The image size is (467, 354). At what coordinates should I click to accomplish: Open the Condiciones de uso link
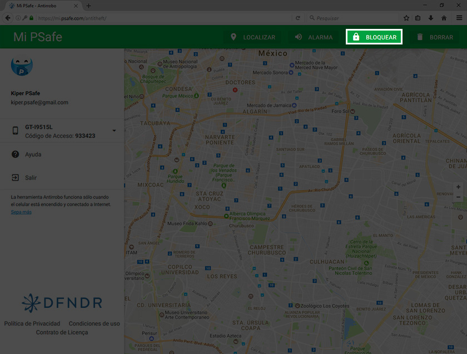pyautogui.click(x=94, y=323)
